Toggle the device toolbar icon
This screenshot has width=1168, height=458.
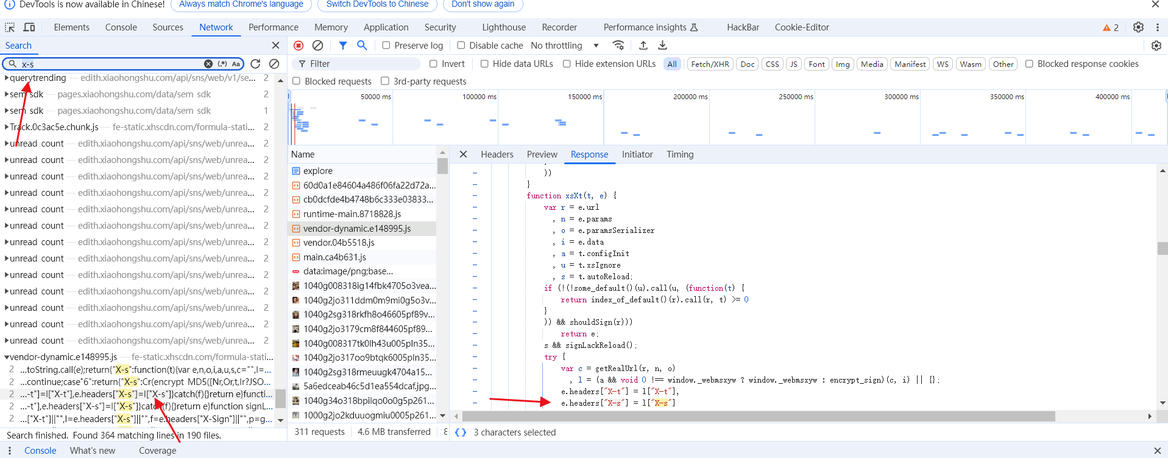coord(29,27)
